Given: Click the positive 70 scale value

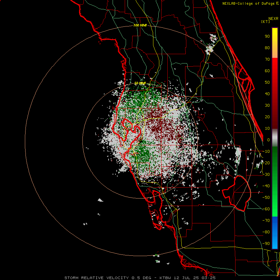Looking at the screenshot, I should 267,59.
